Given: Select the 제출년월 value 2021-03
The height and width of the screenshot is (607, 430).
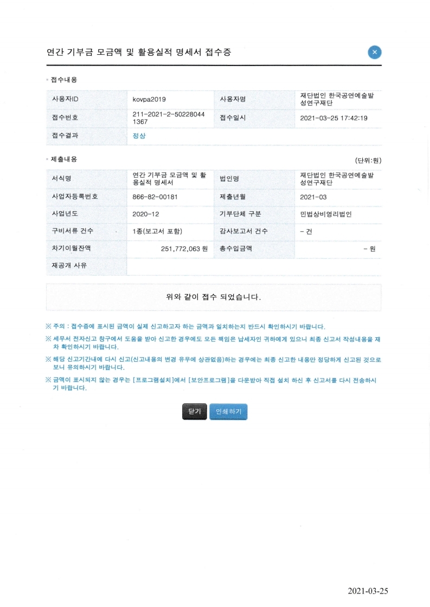Looking at the screenshot, I should 313,197.
